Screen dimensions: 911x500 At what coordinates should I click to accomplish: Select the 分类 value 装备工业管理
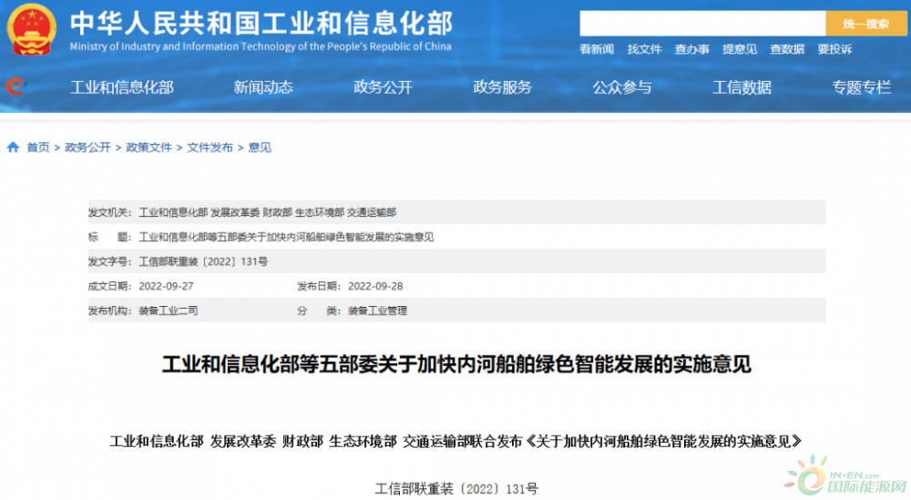point(378,311)
